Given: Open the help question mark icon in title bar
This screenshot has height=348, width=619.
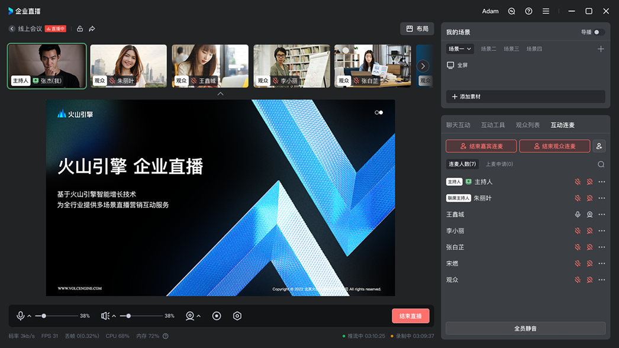Looking at the screenshot, I should click(x=528, y=11).
